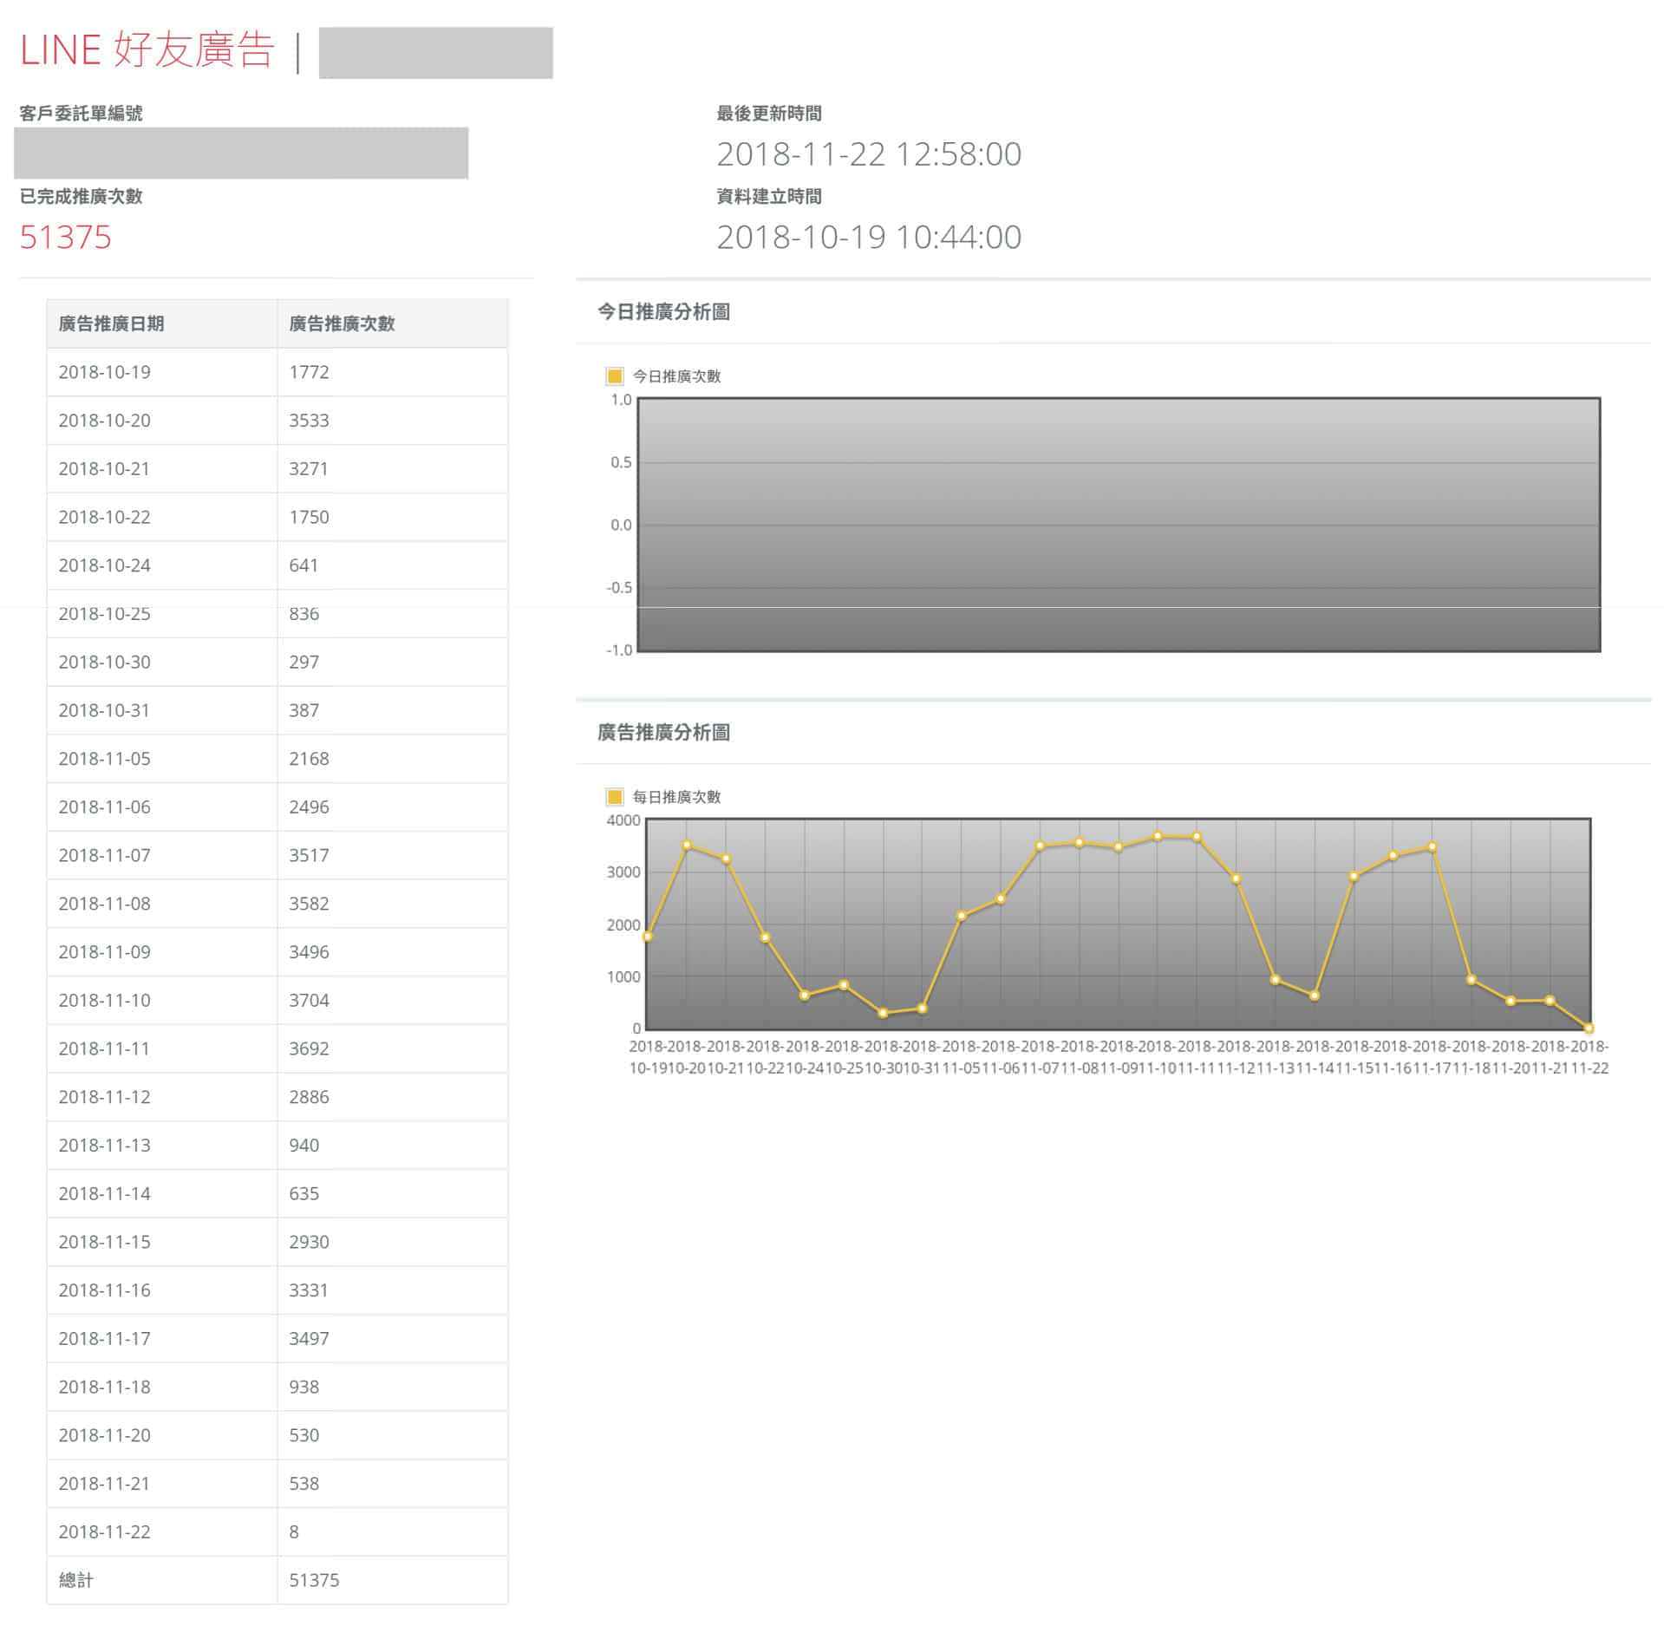
Task: Click the data point for 2018-10-30 dip
Action: tap(883, 1013)
